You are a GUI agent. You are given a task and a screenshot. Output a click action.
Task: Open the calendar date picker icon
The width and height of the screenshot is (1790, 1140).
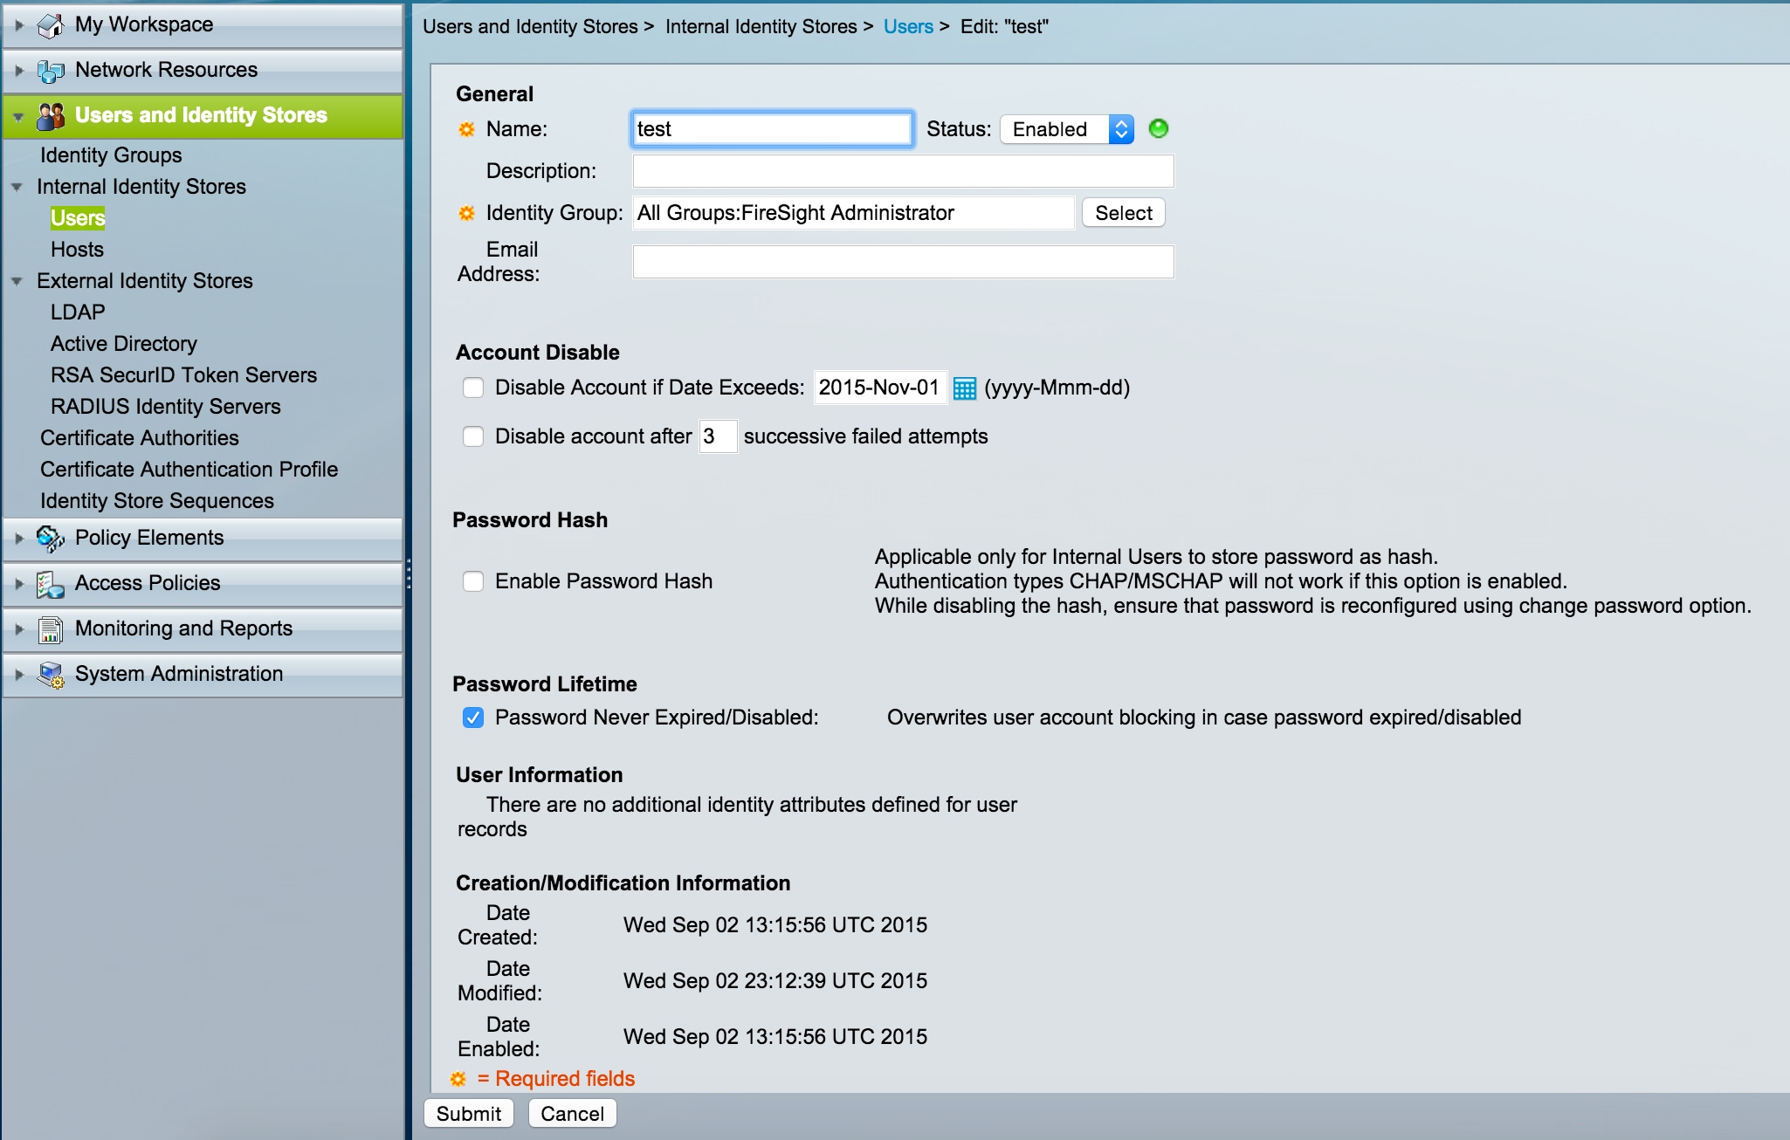click(965, 388)
